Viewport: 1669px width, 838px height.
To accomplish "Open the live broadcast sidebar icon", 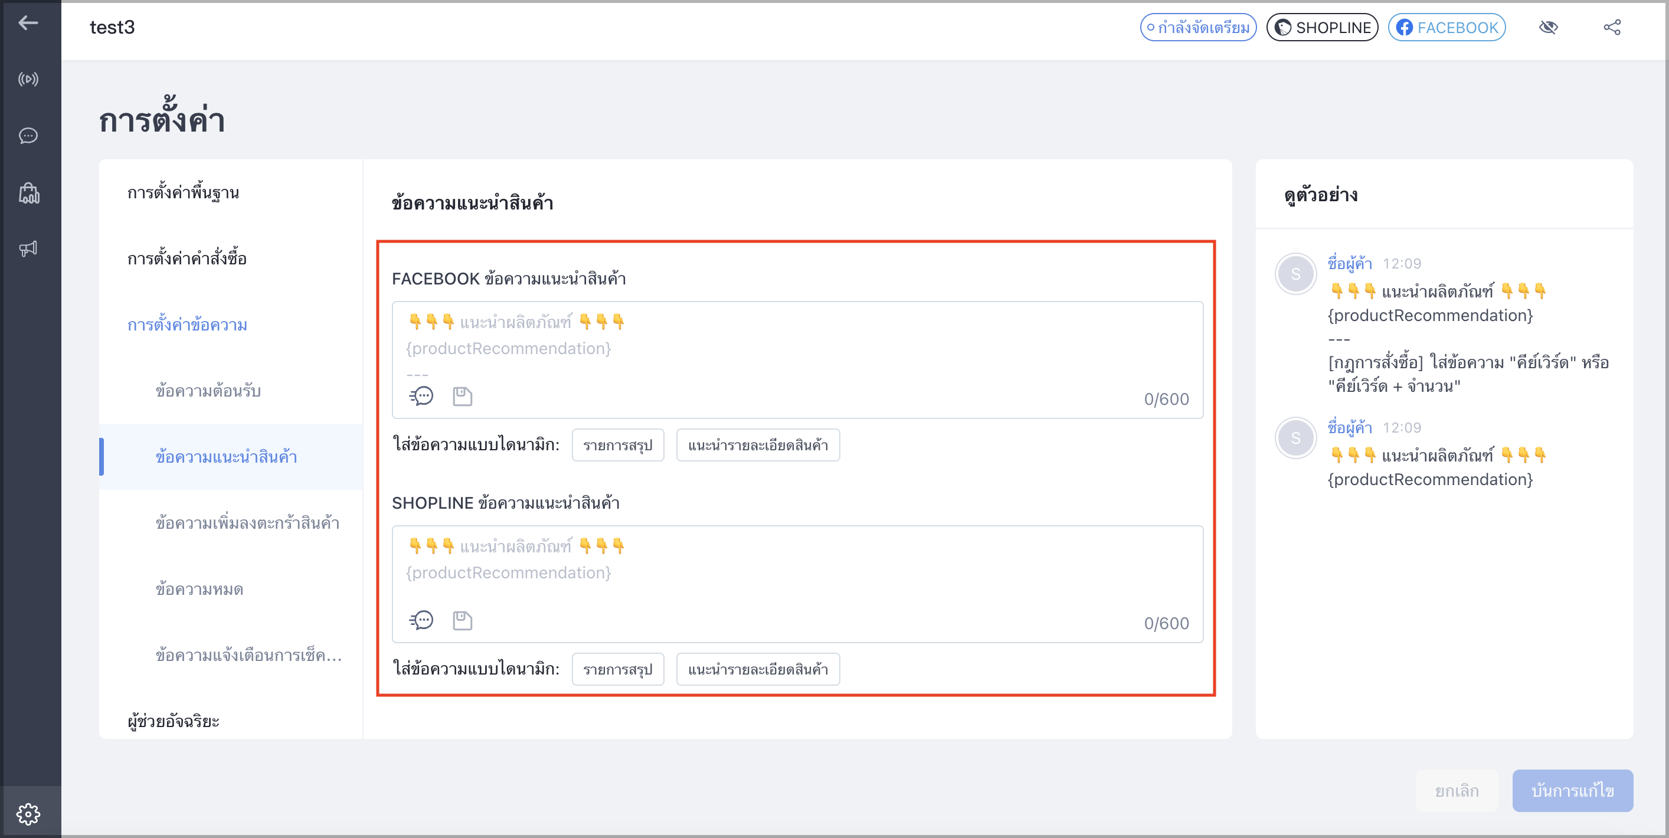I will tap(28, 79).
